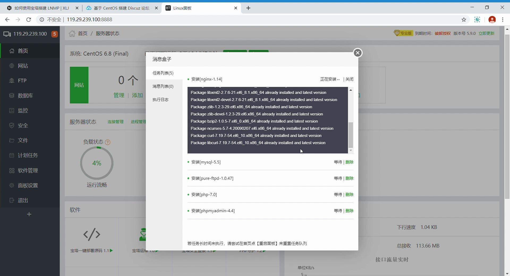Open 网站 in the sidebar
This screenshot has height=276, width=510.
pyautogui.click(x=30, y=66)
